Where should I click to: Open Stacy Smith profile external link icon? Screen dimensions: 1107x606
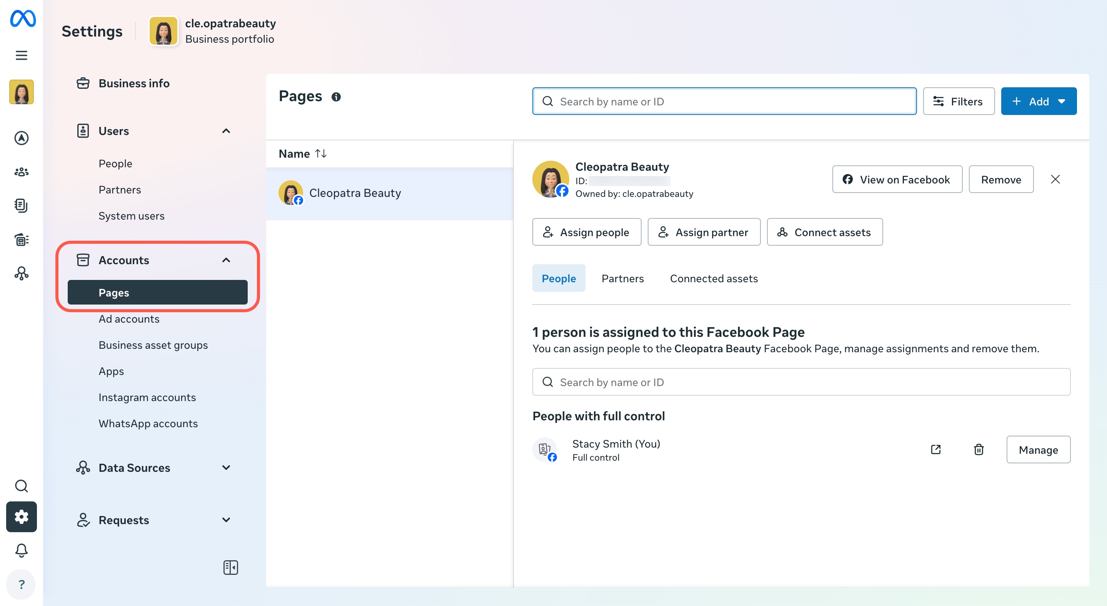coord(935,449)
